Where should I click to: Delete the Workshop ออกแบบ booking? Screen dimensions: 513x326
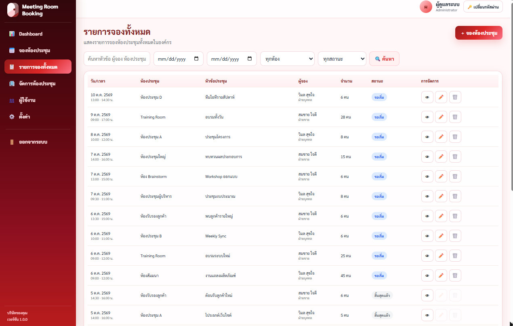click(x=455, y=176)
